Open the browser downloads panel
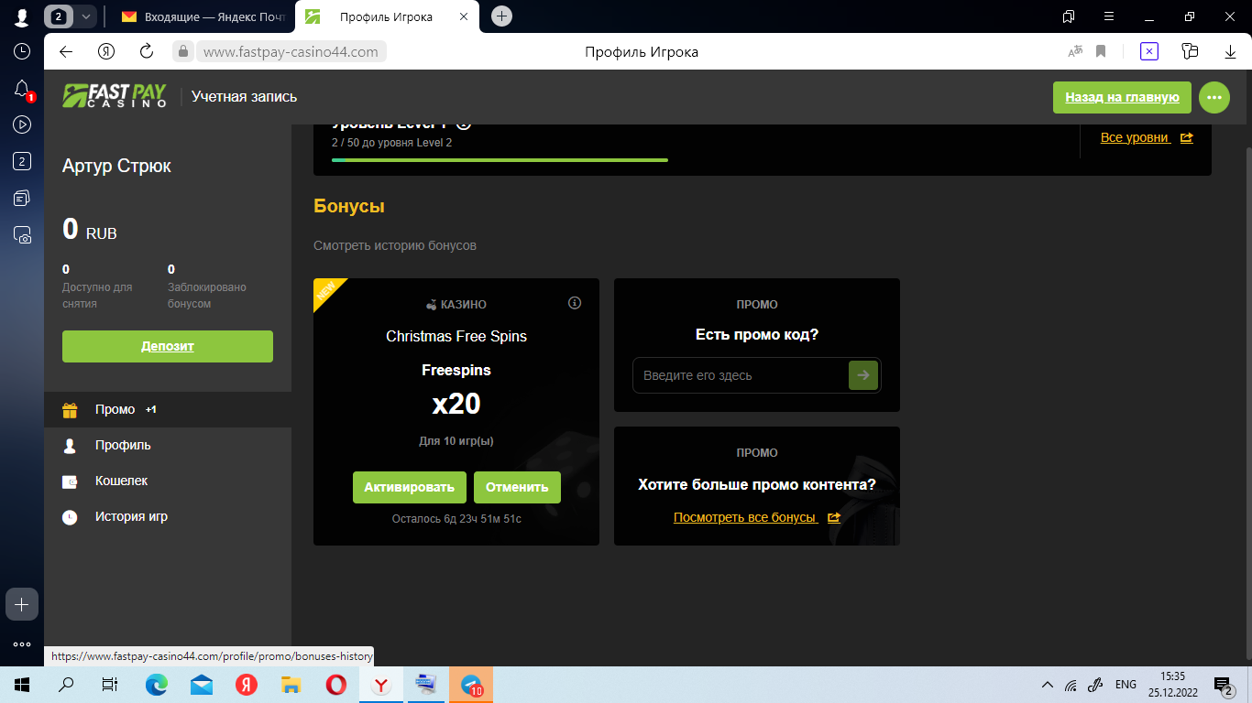The image size is (1252, 703). point(1230,52)
